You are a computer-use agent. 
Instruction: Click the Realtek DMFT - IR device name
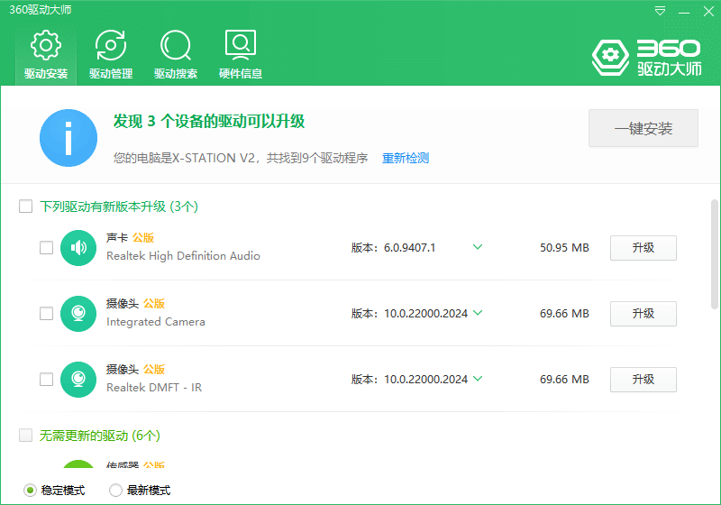(154, 388)
